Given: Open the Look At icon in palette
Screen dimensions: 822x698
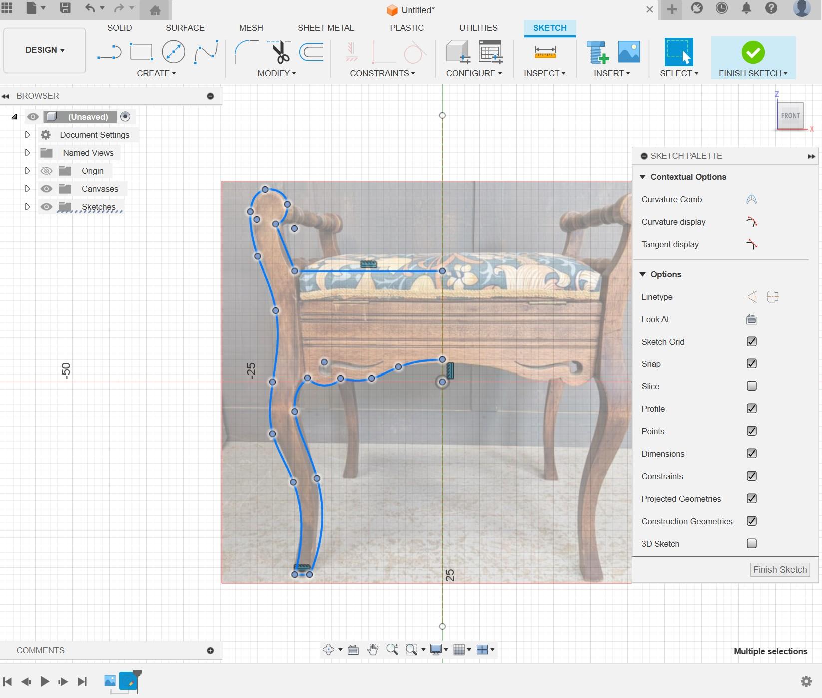Looking at the screenshot, I should point(751,319).
